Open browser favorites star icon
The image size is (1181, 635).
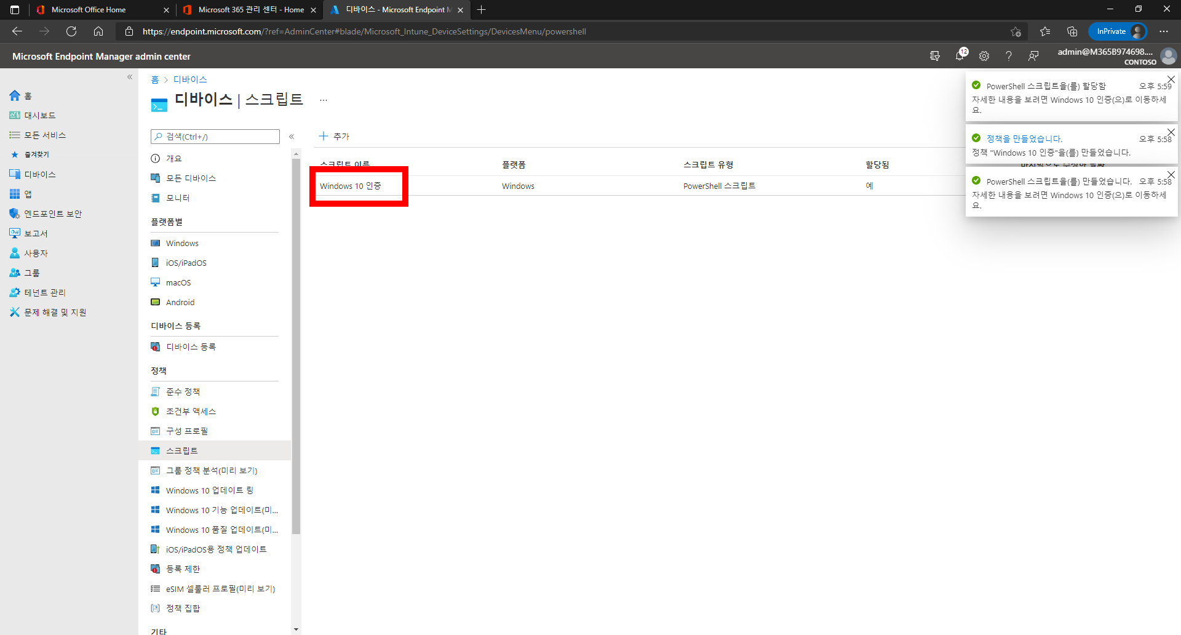coord(1045,31)
